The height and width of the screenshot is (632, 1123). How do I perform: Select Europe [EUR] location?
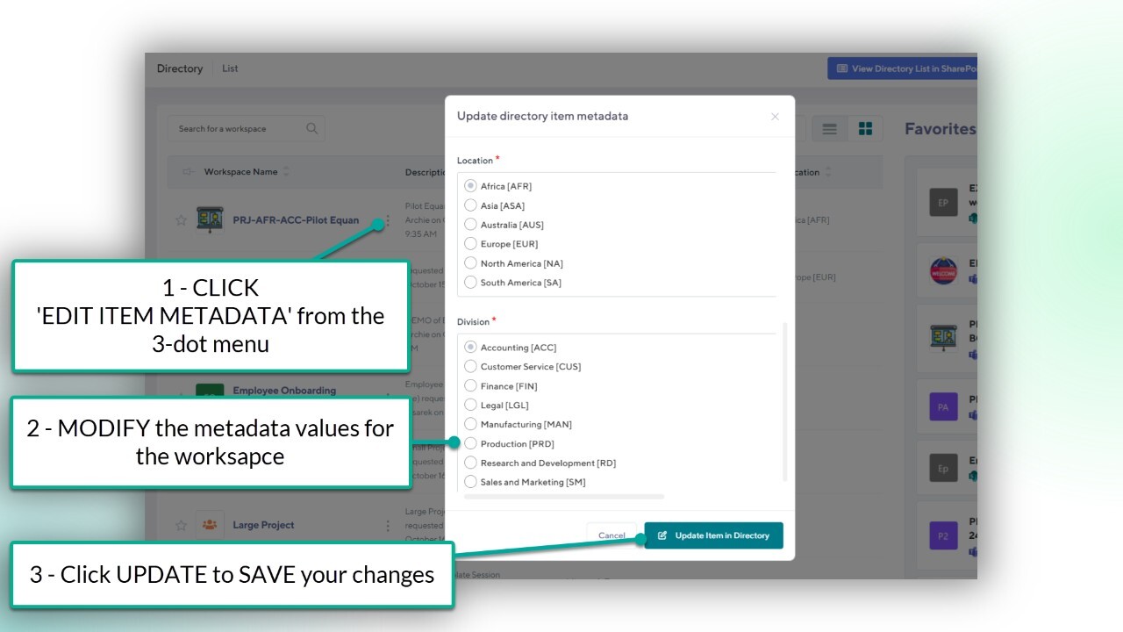[x=470, y=244]
